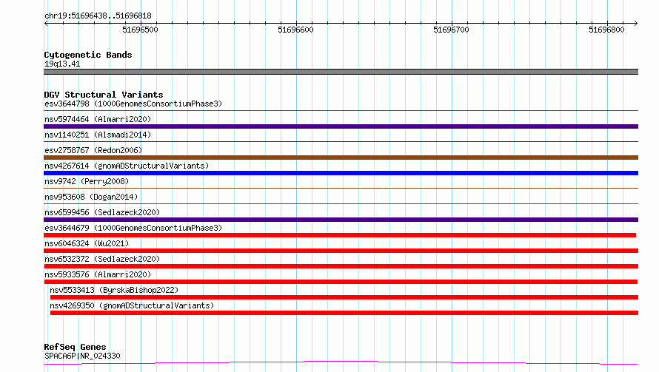
Task: Select variant label nsv5933576 (Almarri2020)
Action: pyautogui.click(x=98, y=274)
